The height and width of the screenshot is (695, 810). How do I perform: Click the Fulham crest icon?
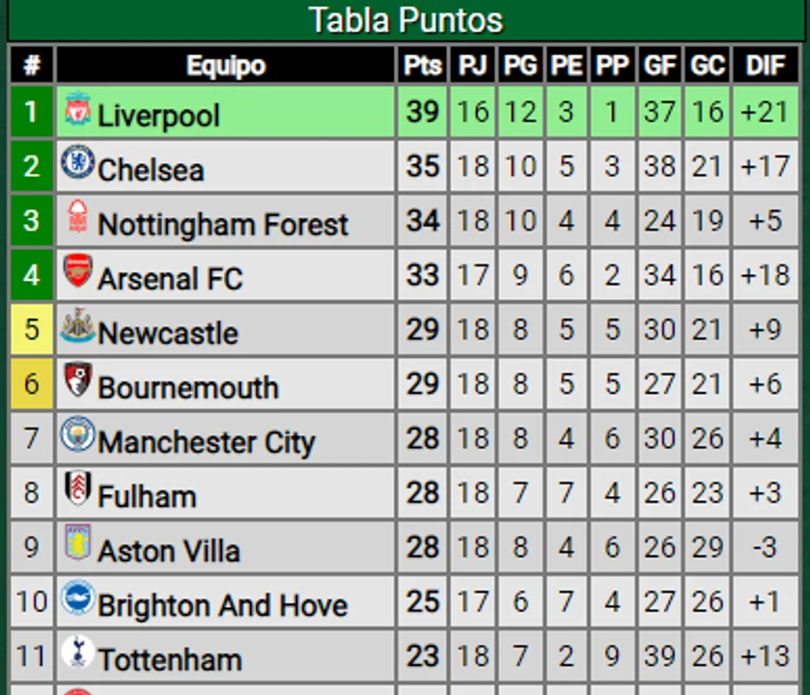[x=77, y=487]
